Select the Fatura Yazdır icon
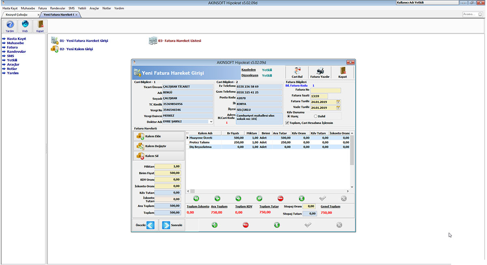487x265 pixels. point(319,71)
